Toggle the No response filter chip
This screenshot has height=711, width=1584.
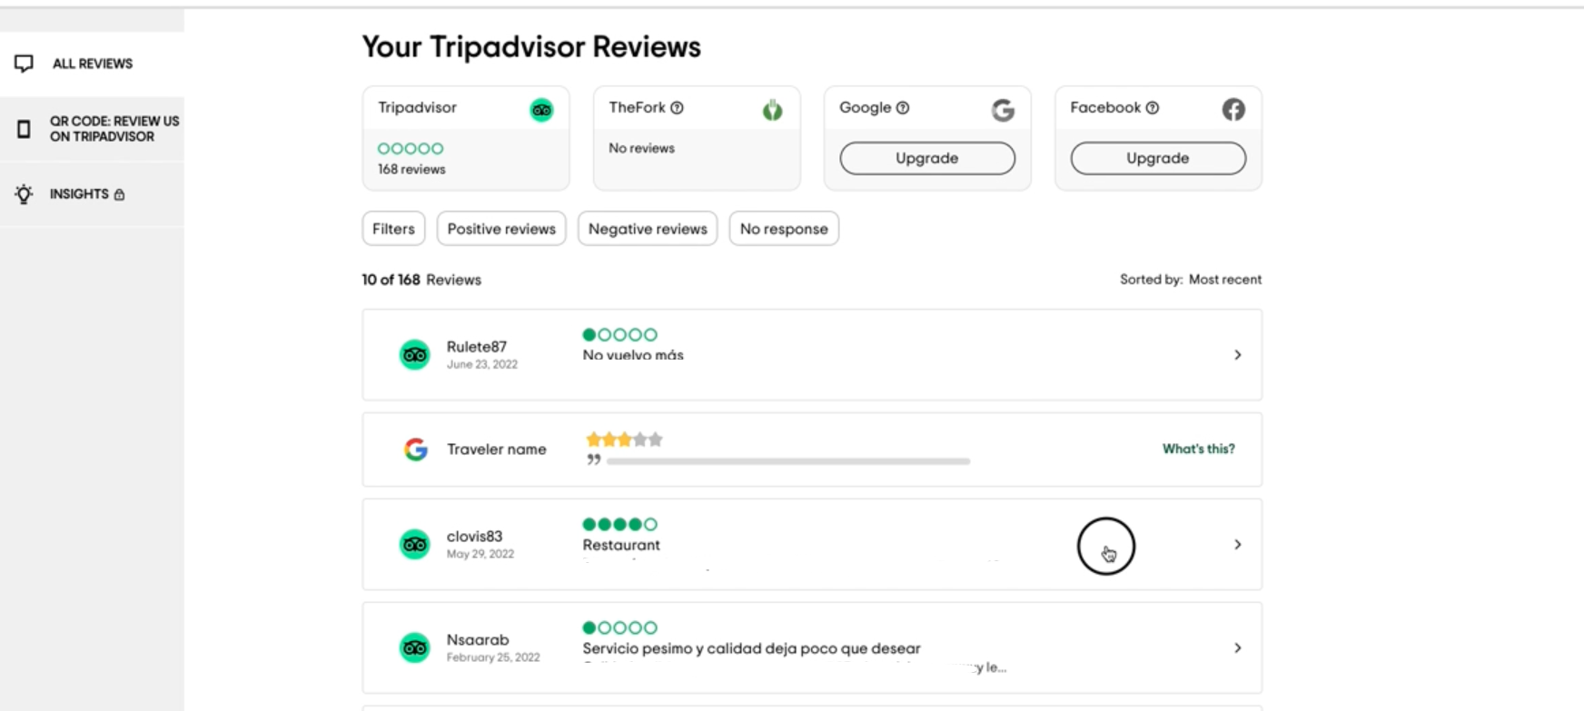pos(784,229)
